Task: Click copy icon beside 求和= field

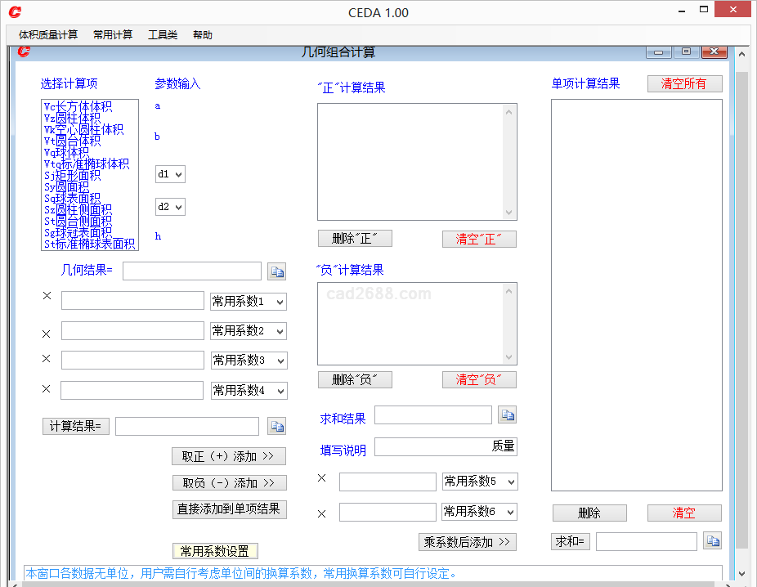Action: tap(713, 541)
